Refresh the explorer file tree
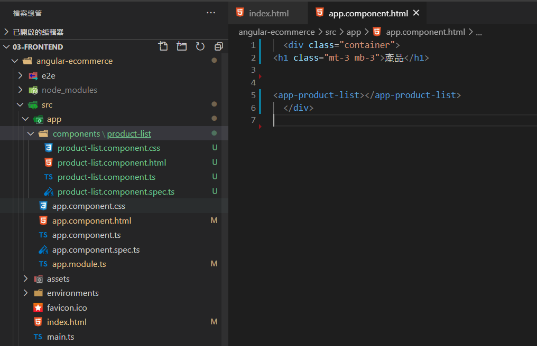The width and height of the screenshot is (537, 346). 200,46
